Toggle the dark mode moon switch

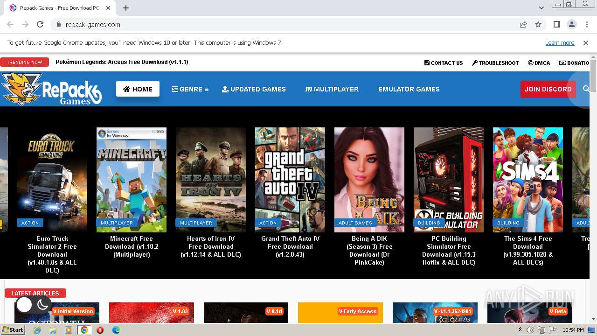click(x=34, y=305)
